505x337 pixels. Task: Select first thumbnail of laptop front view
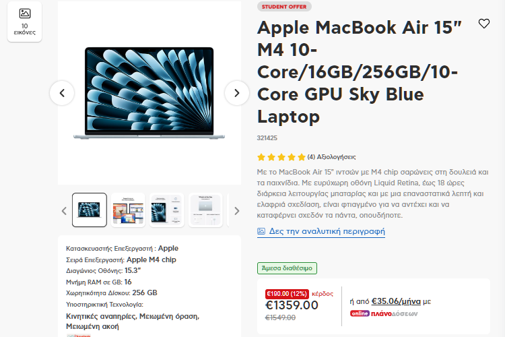tap(90, 210)
